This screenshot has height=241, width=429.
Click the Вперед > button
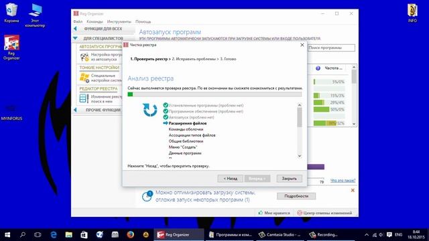(257, 179)
